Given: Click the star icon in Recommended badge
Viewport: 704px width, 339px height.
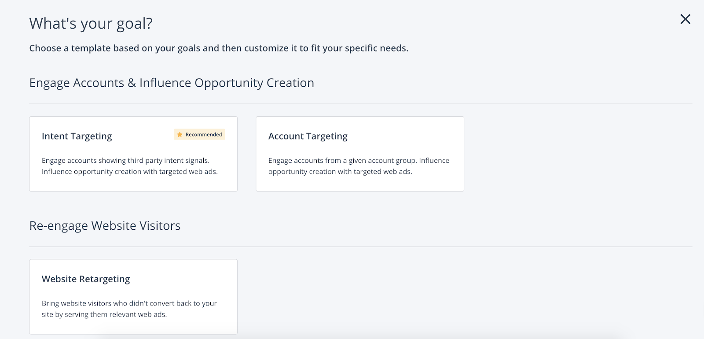Looking at the screenshot, I should point(180,135).
